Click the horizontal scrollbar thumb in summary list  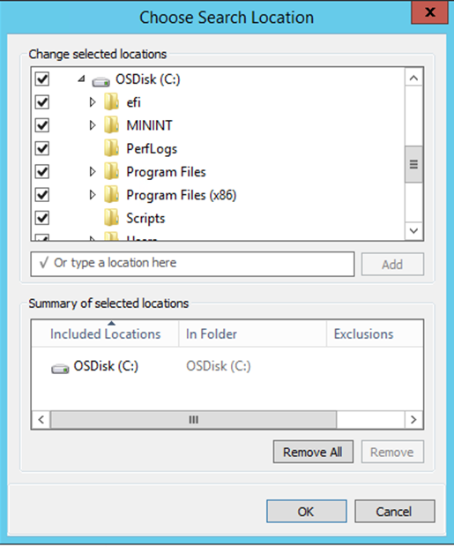pos(194,419)
